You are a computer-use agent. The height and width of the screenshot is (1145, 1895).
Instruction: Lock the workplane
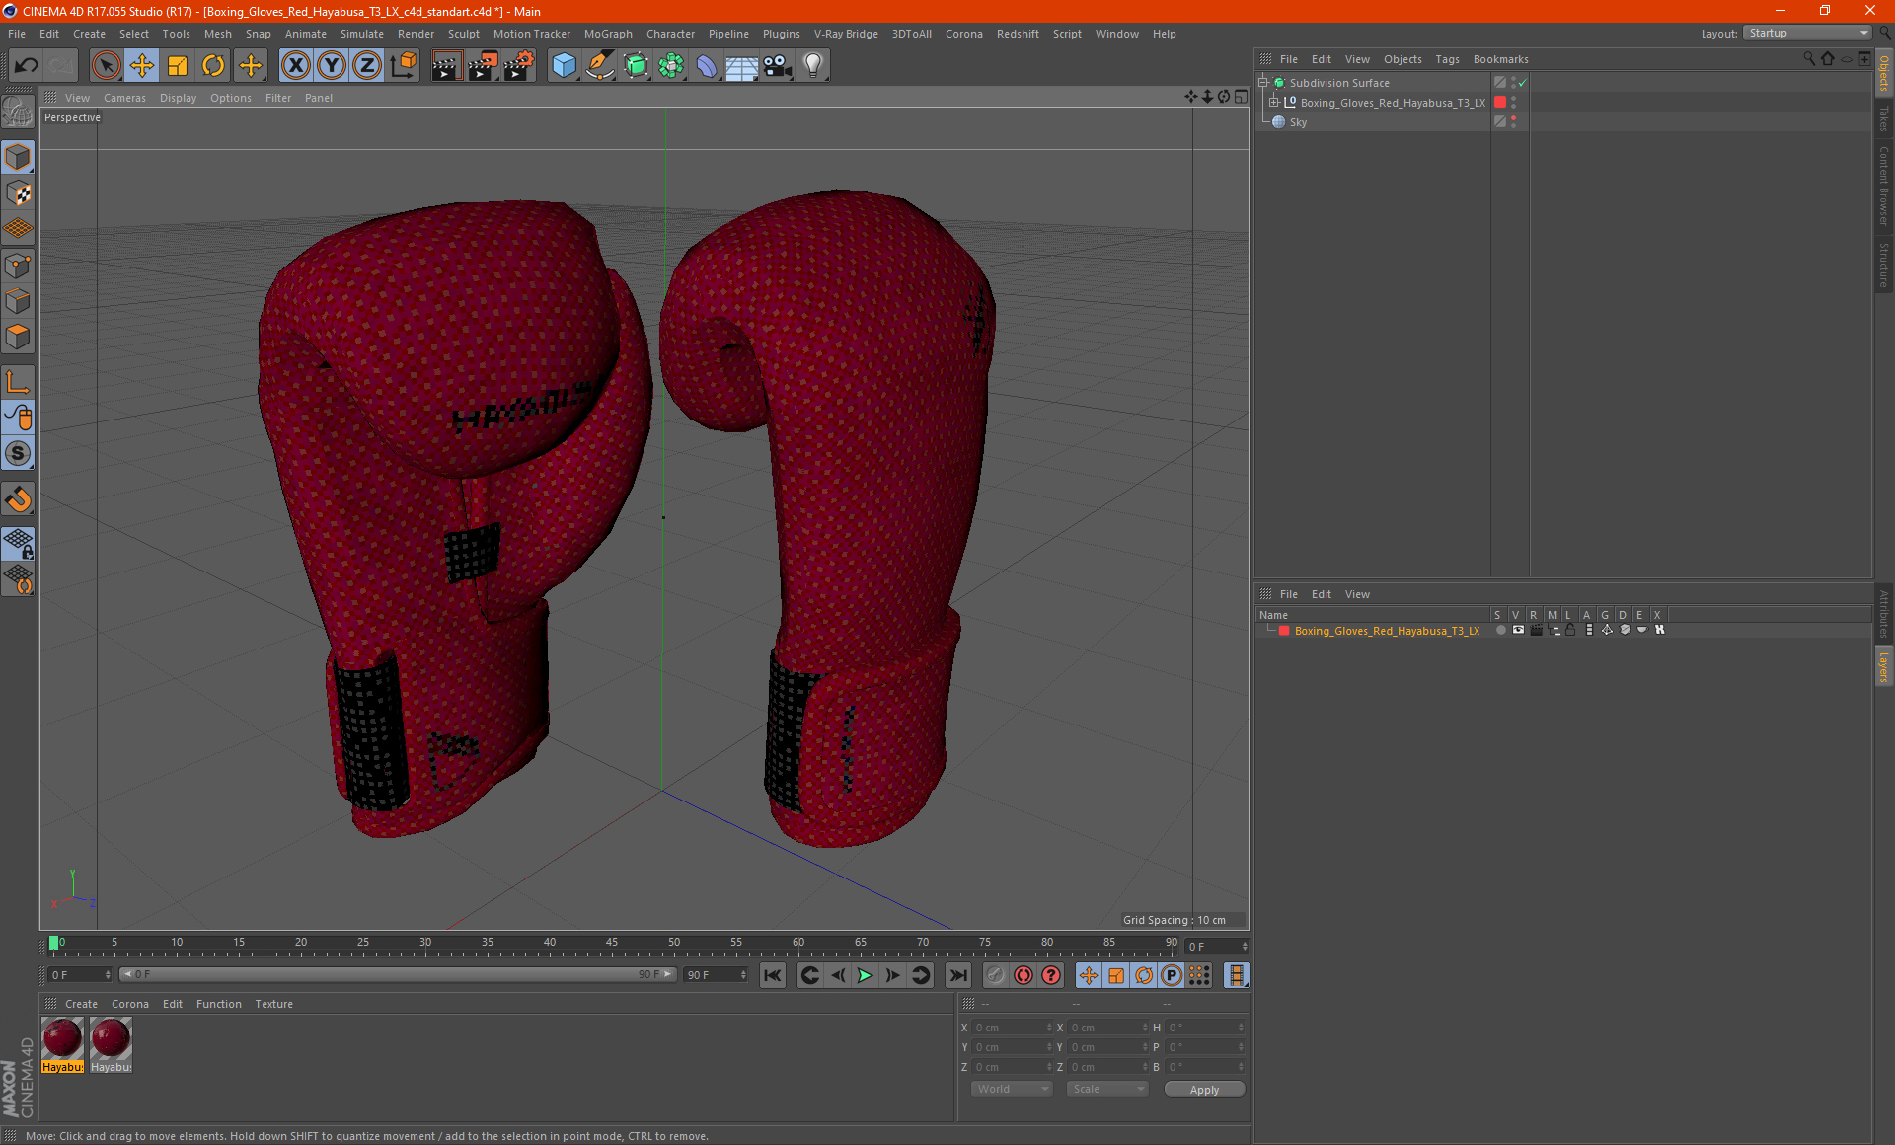pyautogui.click(x=18, y=544)
